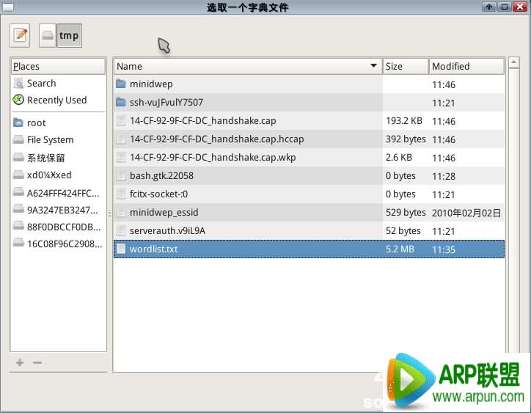The height and width of the screenshot is (413, 531).
Task: Select the minidwep folder
Action: [x=309, y=84]
